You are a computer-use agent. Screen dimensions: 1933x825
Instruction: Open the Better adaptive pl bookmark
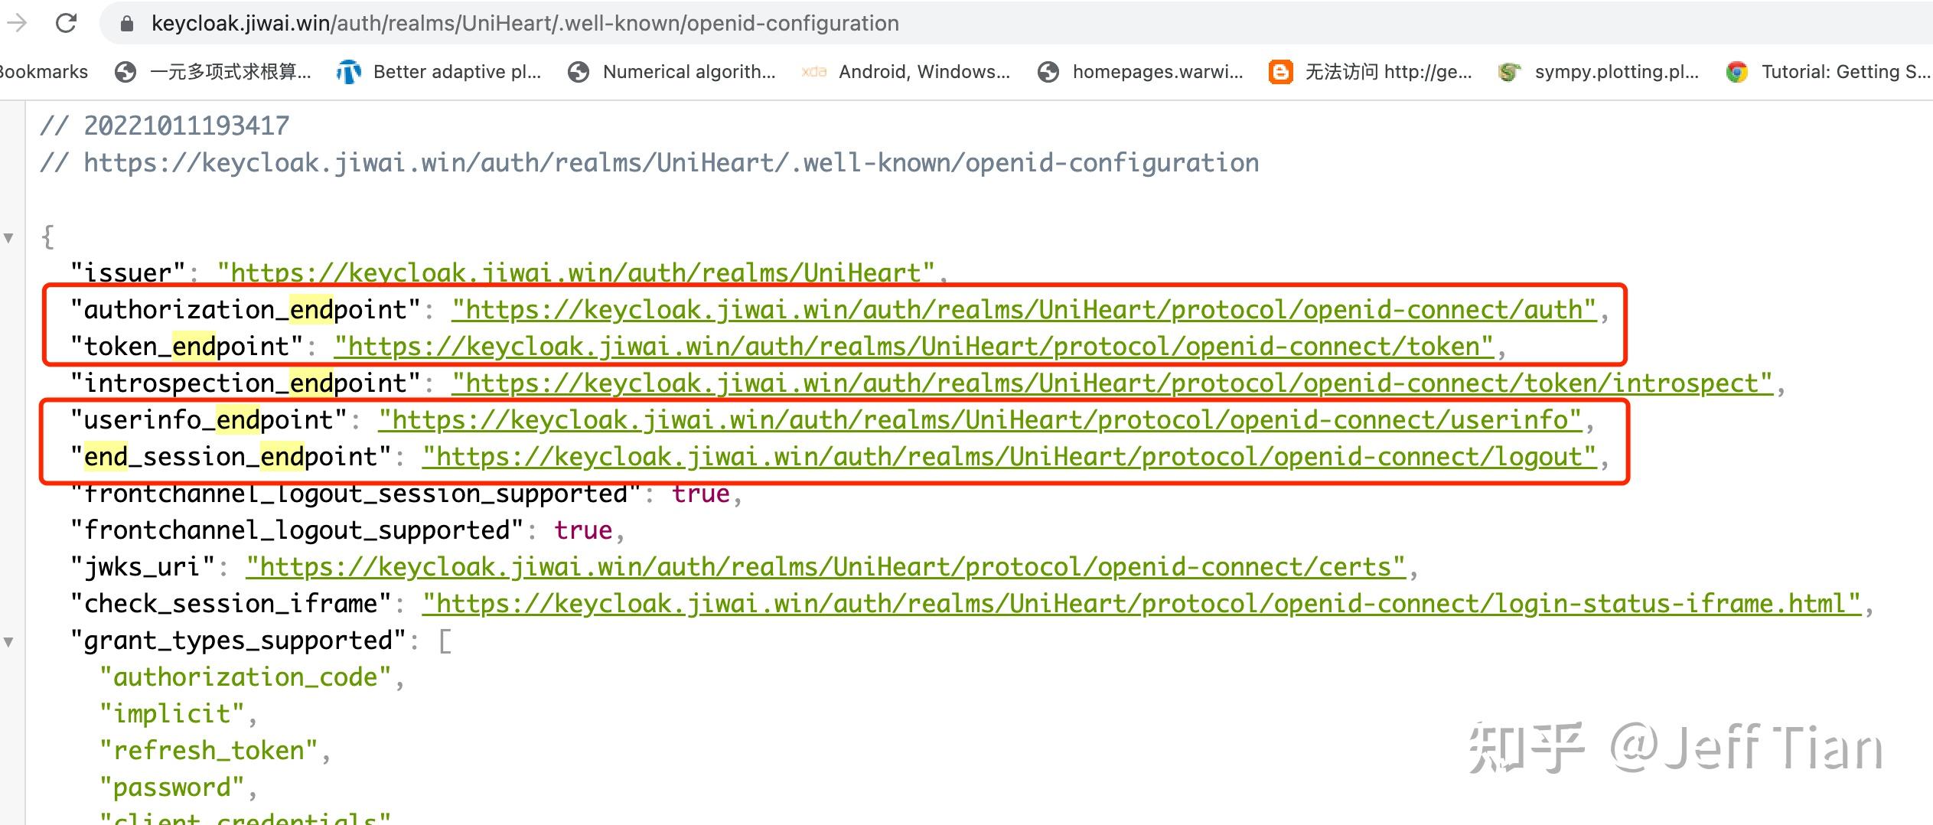pyautogui.click(x=457, y=71)
